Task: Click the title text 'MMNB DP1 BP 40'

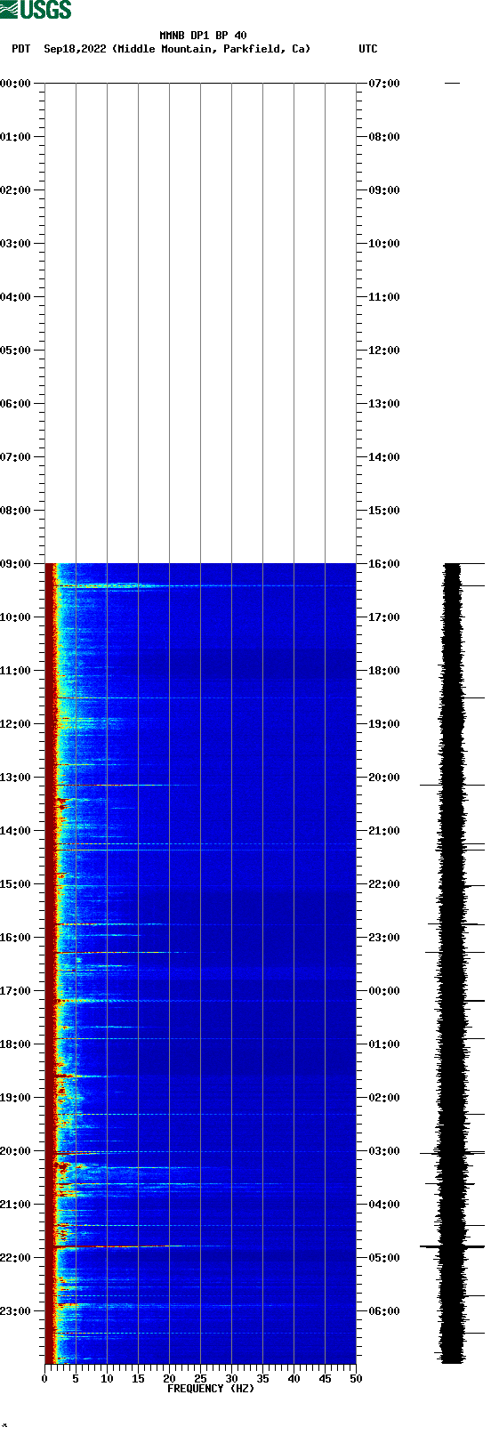Action: point(203,36)
